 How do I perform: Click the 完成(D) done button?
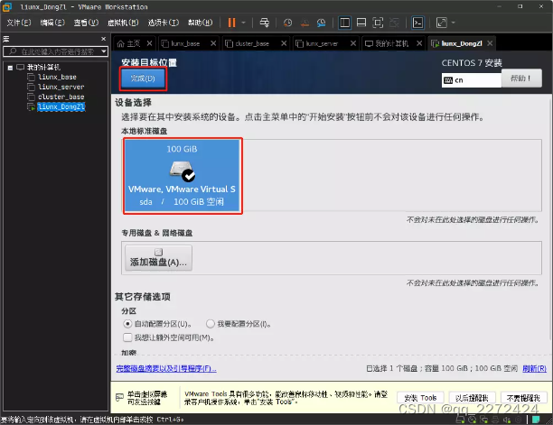click(x=143, y=79)
